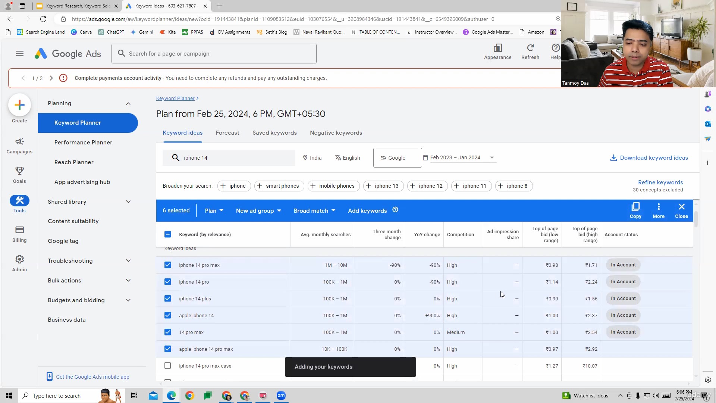This screenshot has width=716, height=403.
Task: Open the Google networks selector
Action: [398, 158]
